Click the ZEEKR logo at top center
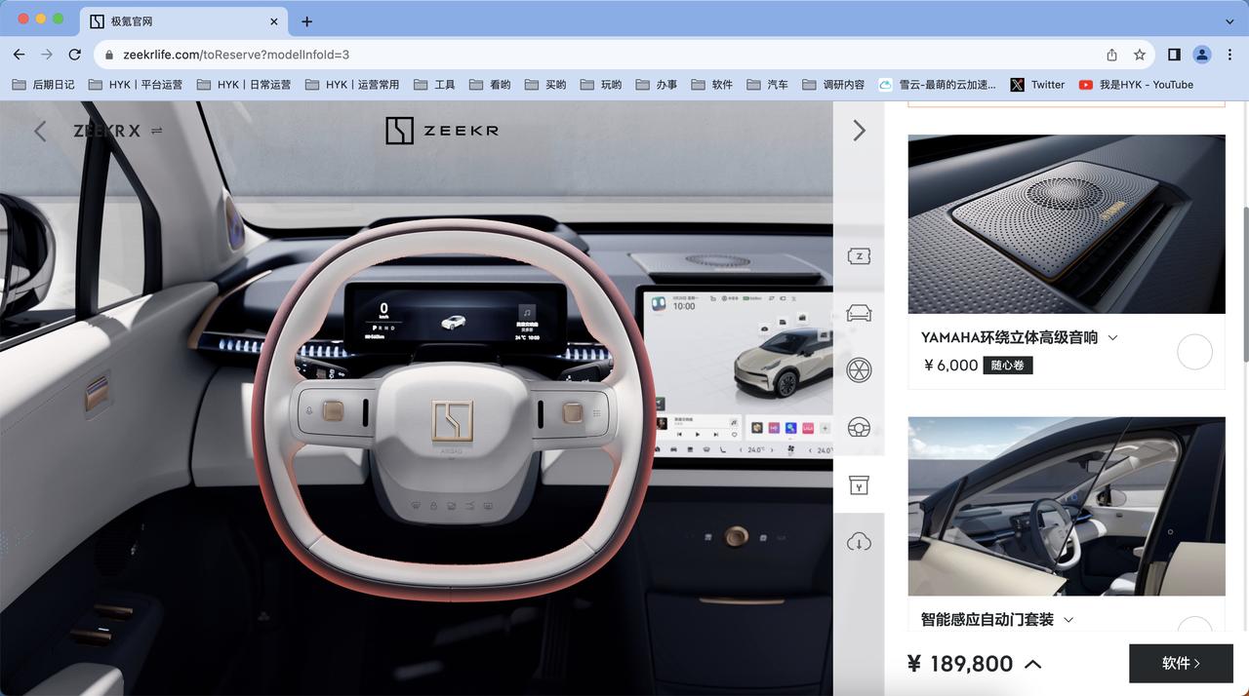This screenshot has width=1249, height=696. pyautogui.click(x=442, y=131)
